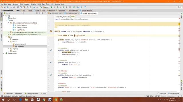Viewport: 183px width, 102px height.
Task: Click the Make Project hammer icon
Action: [x=41, y=7]
